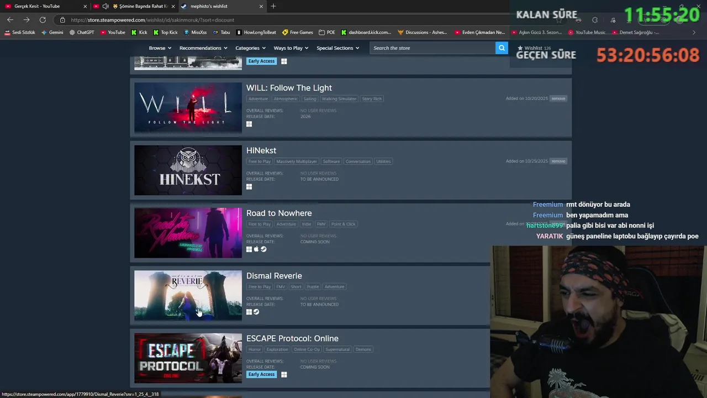The width and height of the screenshot is (707, 398).
Task: Mute the Şömine Başında tab audio icon
Action: tap(105, 6)
